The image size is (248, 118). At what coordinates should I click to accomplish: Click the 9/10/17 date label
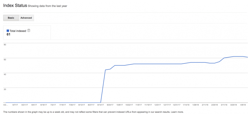[x=100, y=105]
